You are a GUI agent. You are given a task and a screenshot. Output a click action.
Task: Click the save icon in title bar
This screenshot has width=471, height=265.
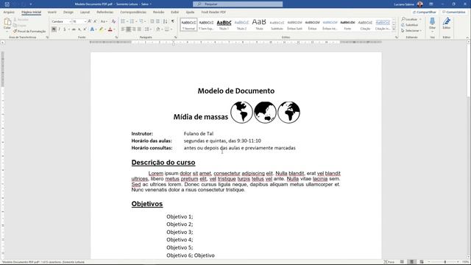[7, 4]
